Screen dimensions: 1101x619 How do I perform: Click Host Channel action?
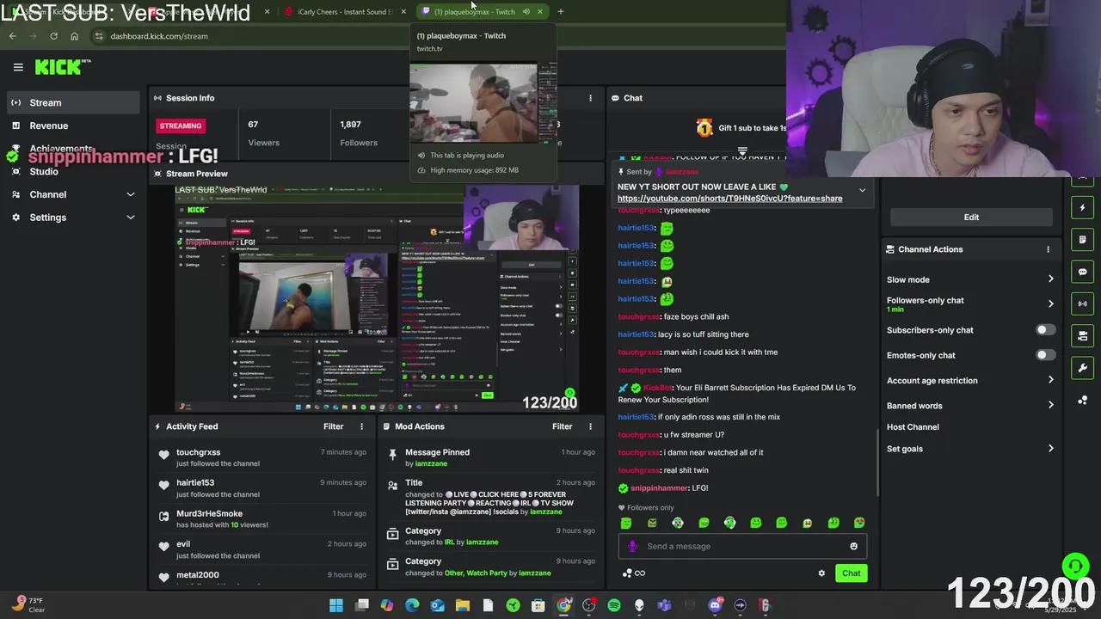pyautogui.click(x=913, y=427)
